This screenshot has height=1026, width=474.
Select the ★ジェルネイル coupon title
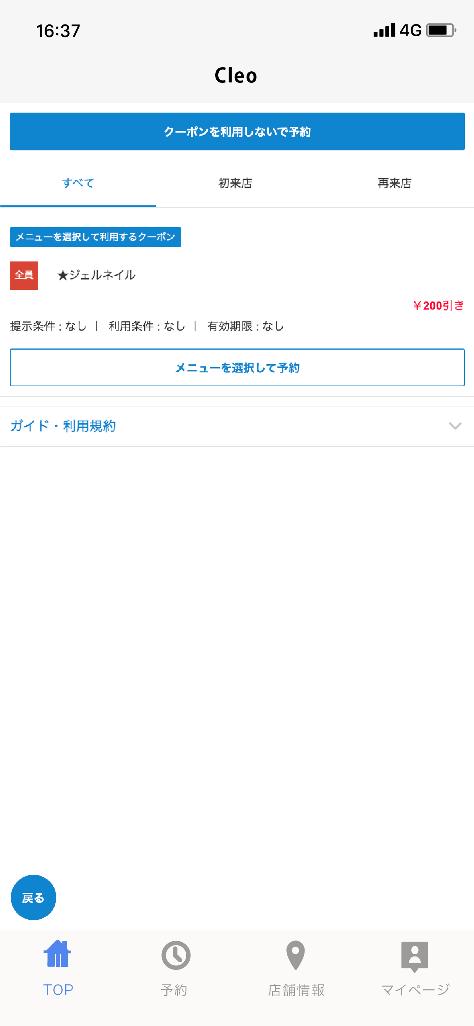coord(96,275)
